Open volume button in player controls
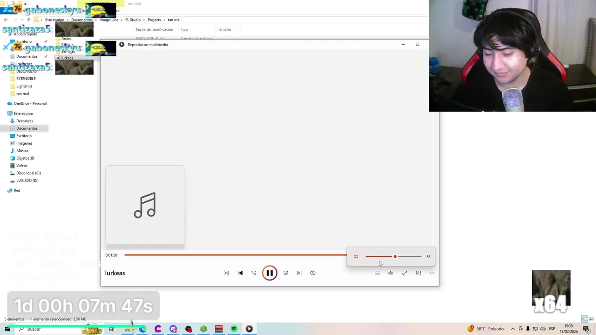This screenshot has width=596, height=335. pos(391,273)
